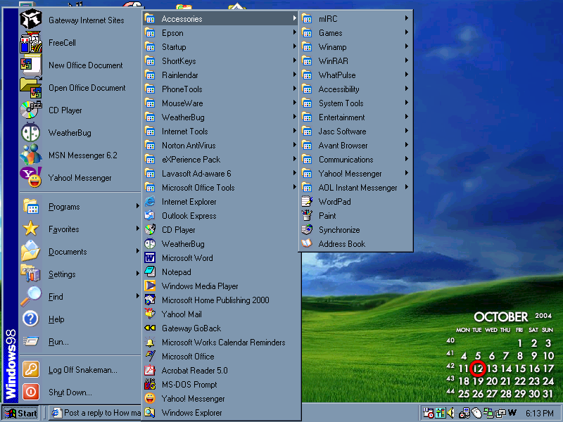Click the Paint brushes icon
The width and height of the screenshot is (563, 422).
click(307, 216)
